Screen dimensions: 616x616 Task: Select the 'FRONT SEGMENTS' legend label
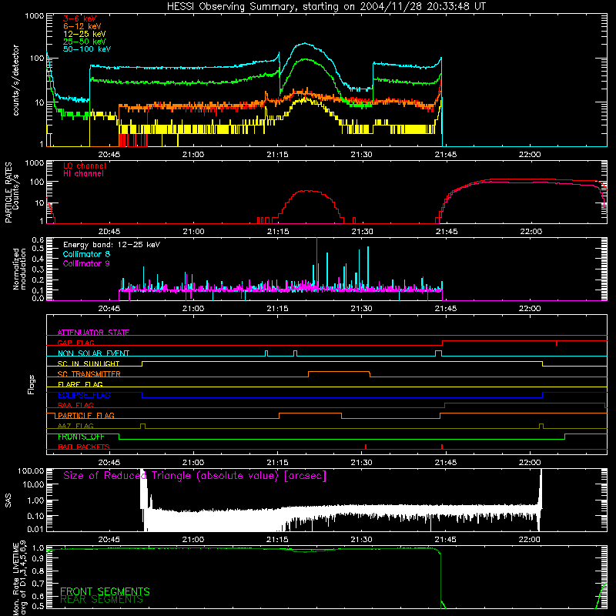(105, 591)
